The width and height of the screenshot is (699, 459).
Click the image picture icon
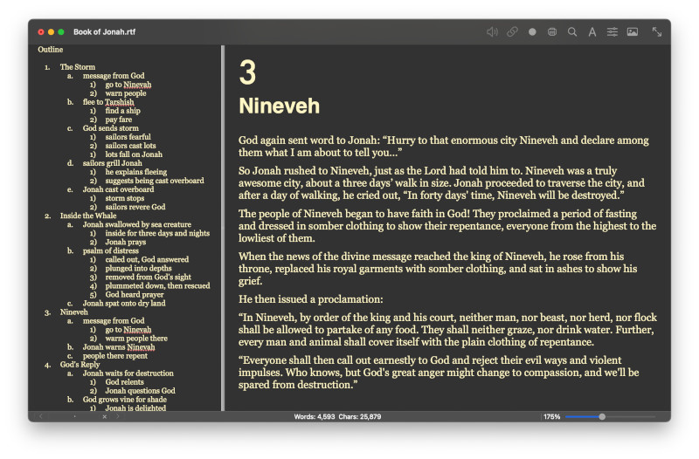(633, 32)
